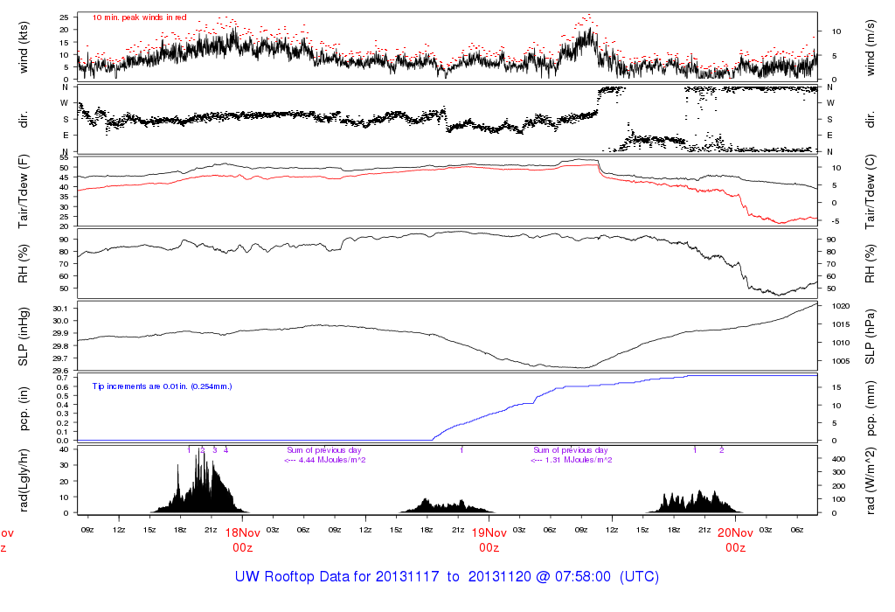
Task: Click the 'Tair/Tdew (F)' axis label
Action: pyautogui.click(x=23, y=191)
